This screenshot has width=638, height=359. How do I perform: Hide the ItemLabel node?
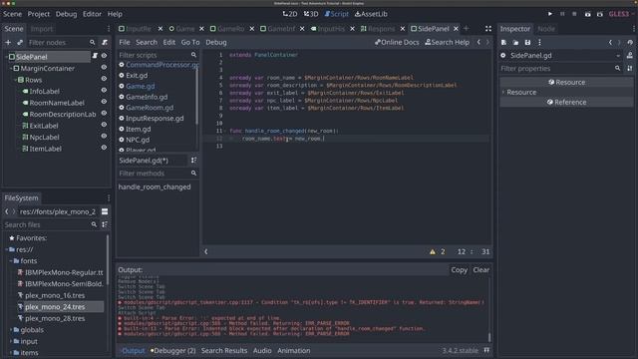[x=104, y=148]
